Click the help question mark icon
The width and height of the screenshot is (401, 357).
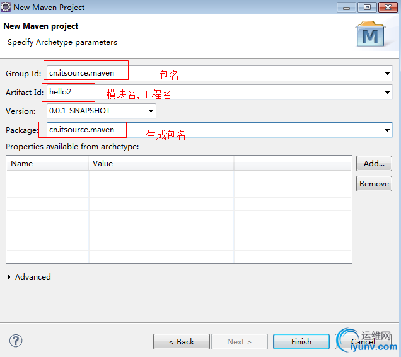coord(16,341)
